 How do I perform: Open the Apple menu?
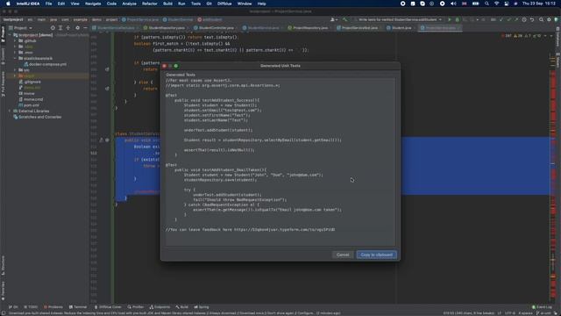[8, 4]
